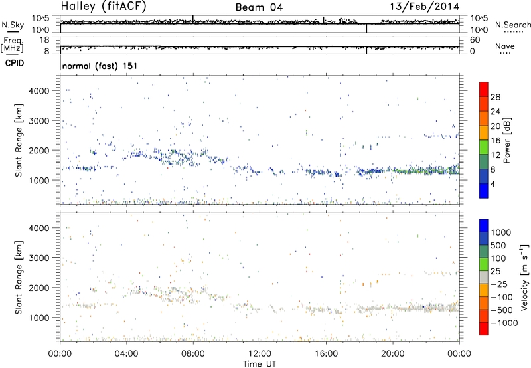The image size is (531, 368).
Task: Click the '20' power colorbar label
Action: coord(495,126)
